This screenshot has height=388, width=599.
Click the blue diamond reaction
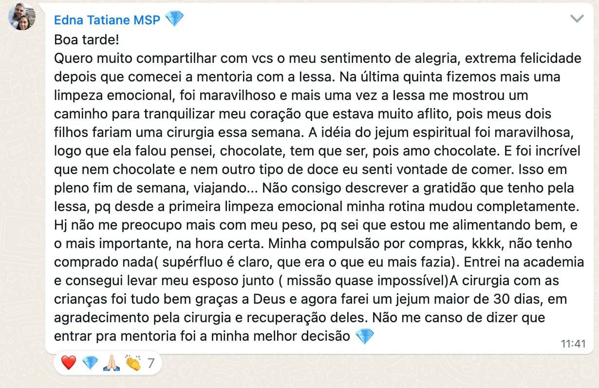(x=90, y=363)
